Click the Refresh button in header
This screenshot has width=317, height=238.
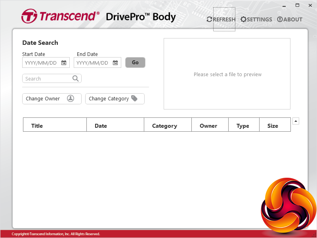[221, 19]
